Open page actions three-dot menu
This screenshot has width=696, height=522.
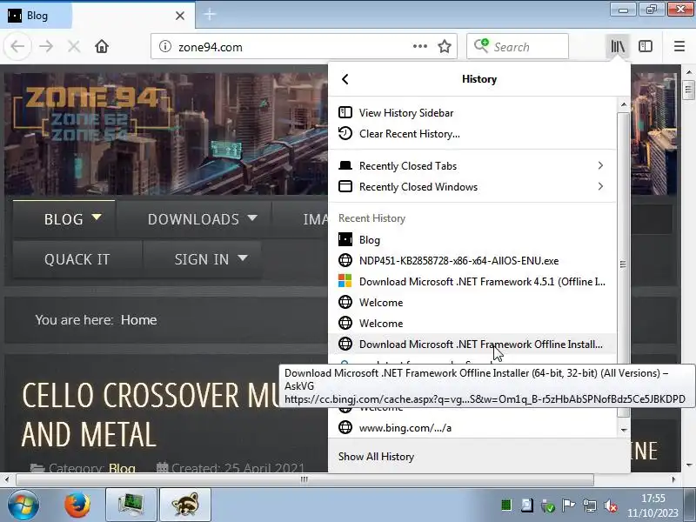pyautogui.click(x=420, y=46)
